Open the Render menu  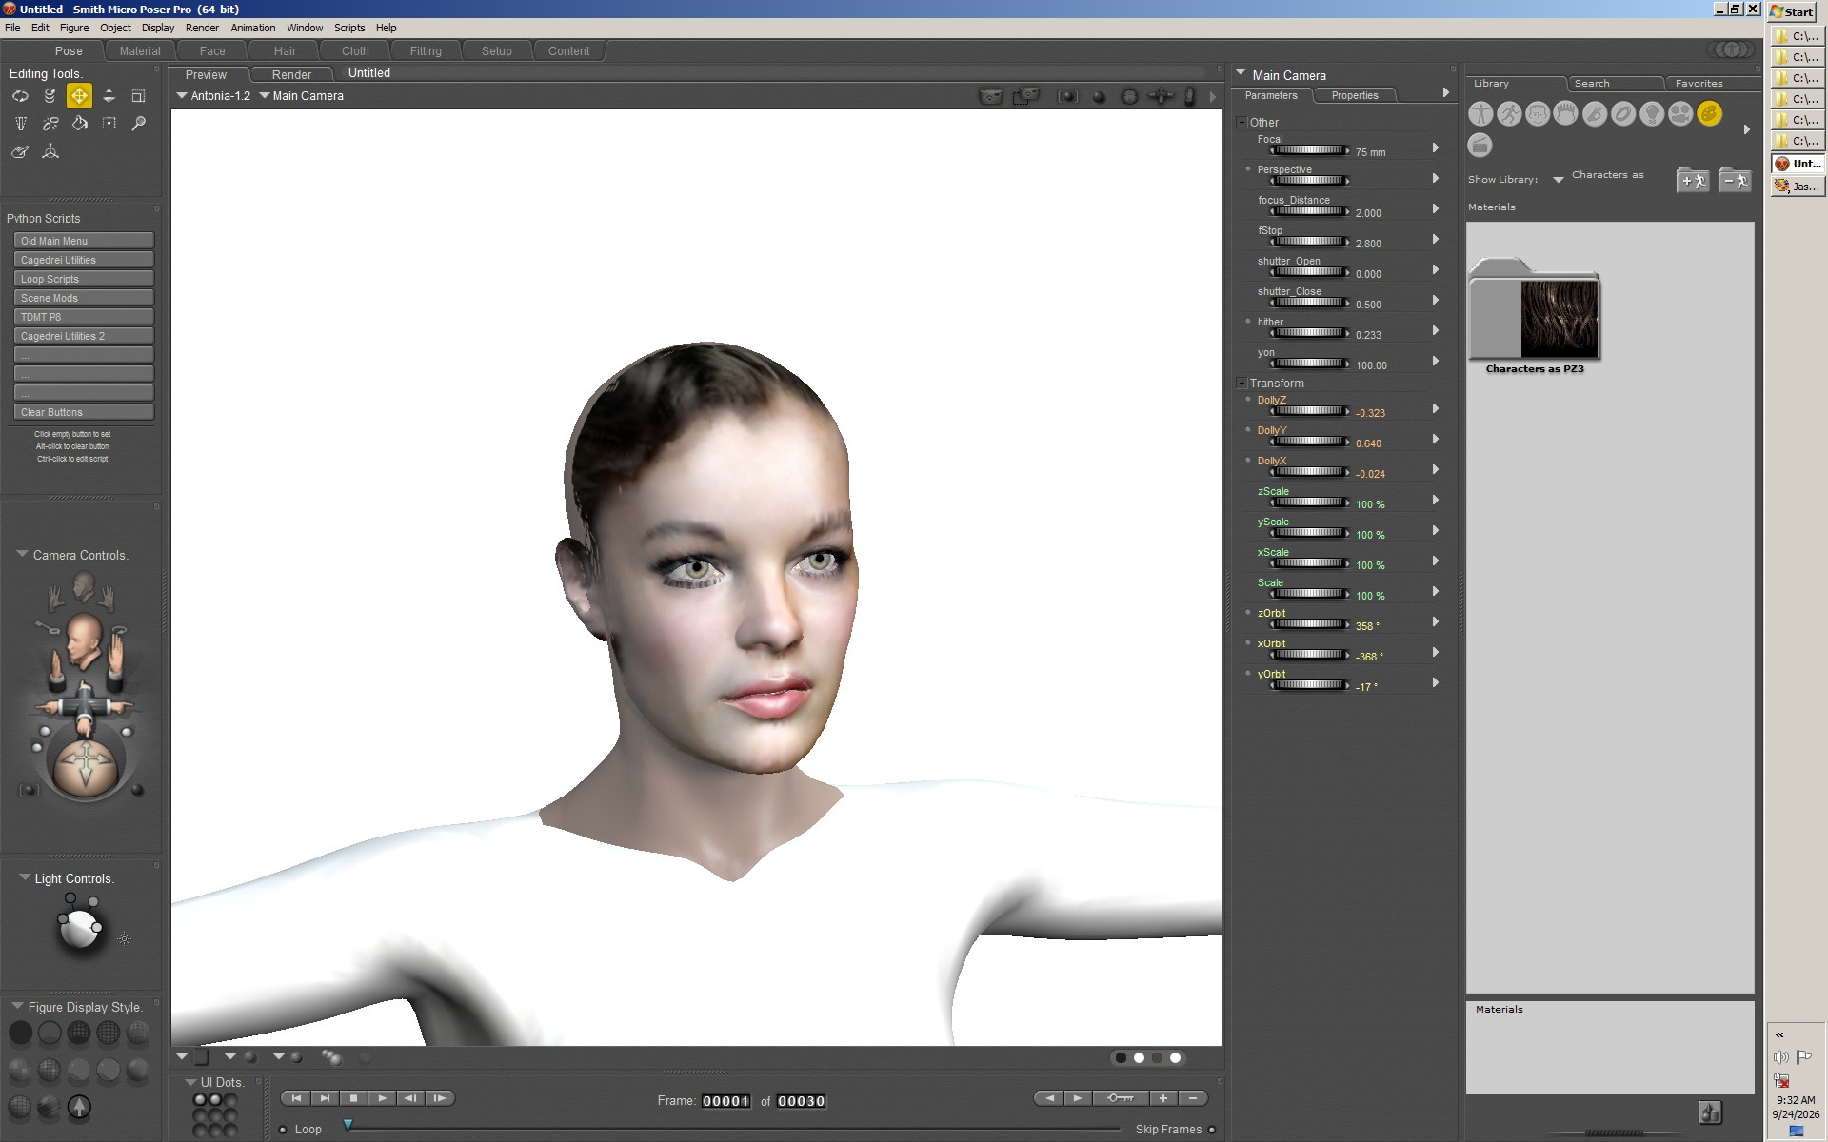tap(202, 28)
